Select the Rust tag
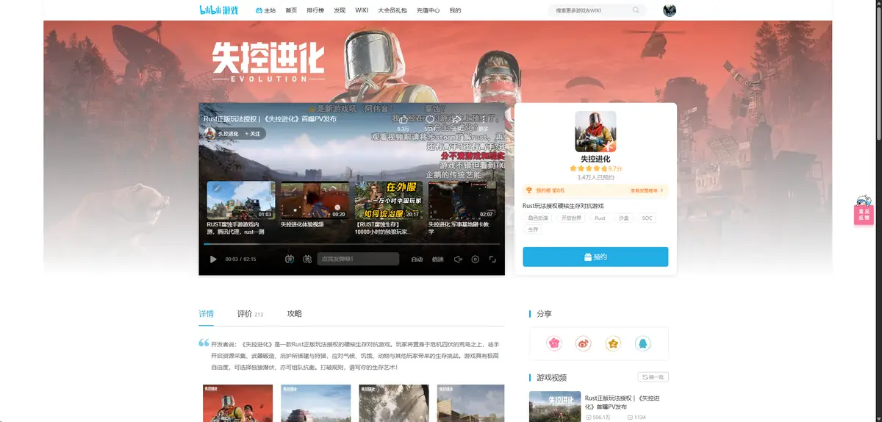The width and height of the screenshot is (882, 422). pyautogui.click(x=600, y=218)
